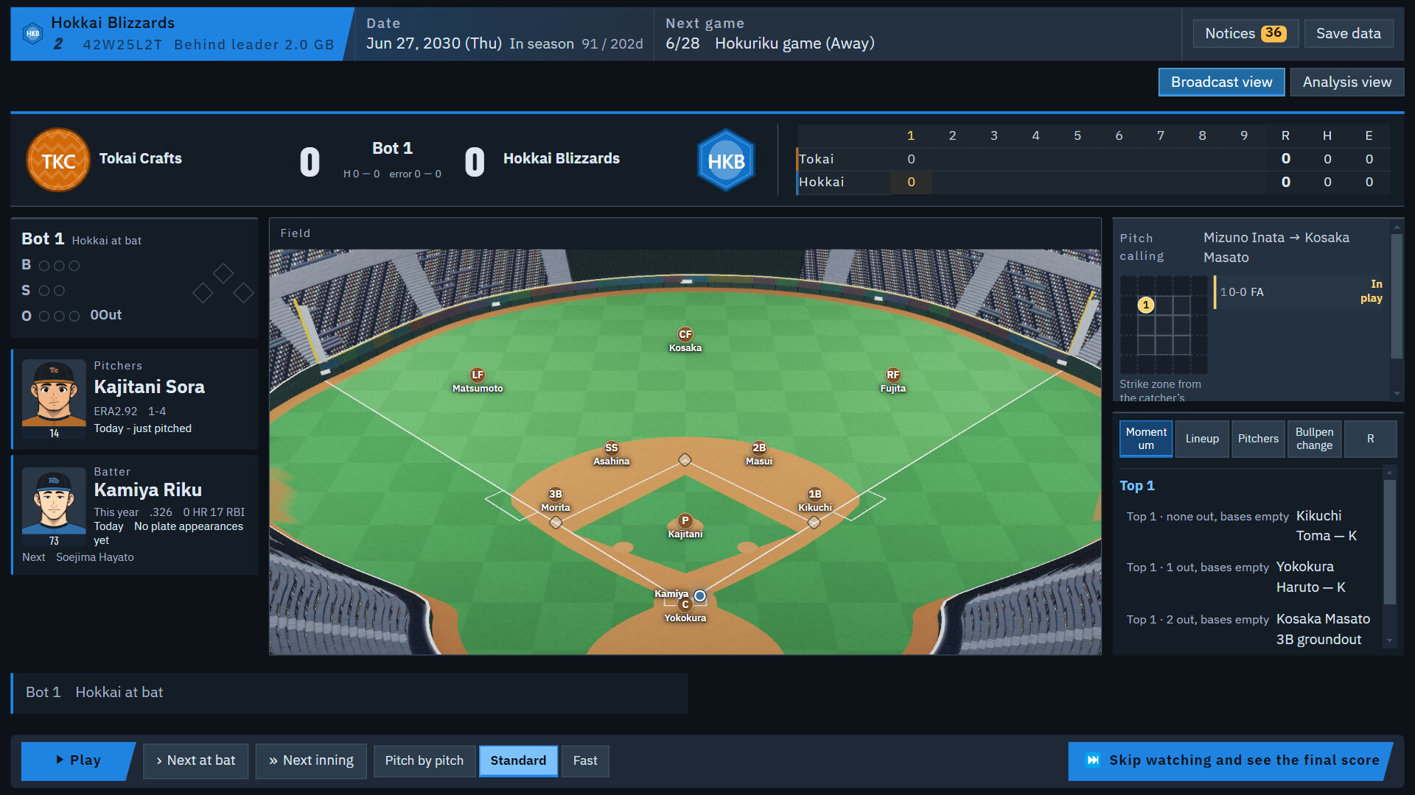Open the partially shown R tab
This screenshot has width=1415, height=795.
click(x=1371, y=439)
